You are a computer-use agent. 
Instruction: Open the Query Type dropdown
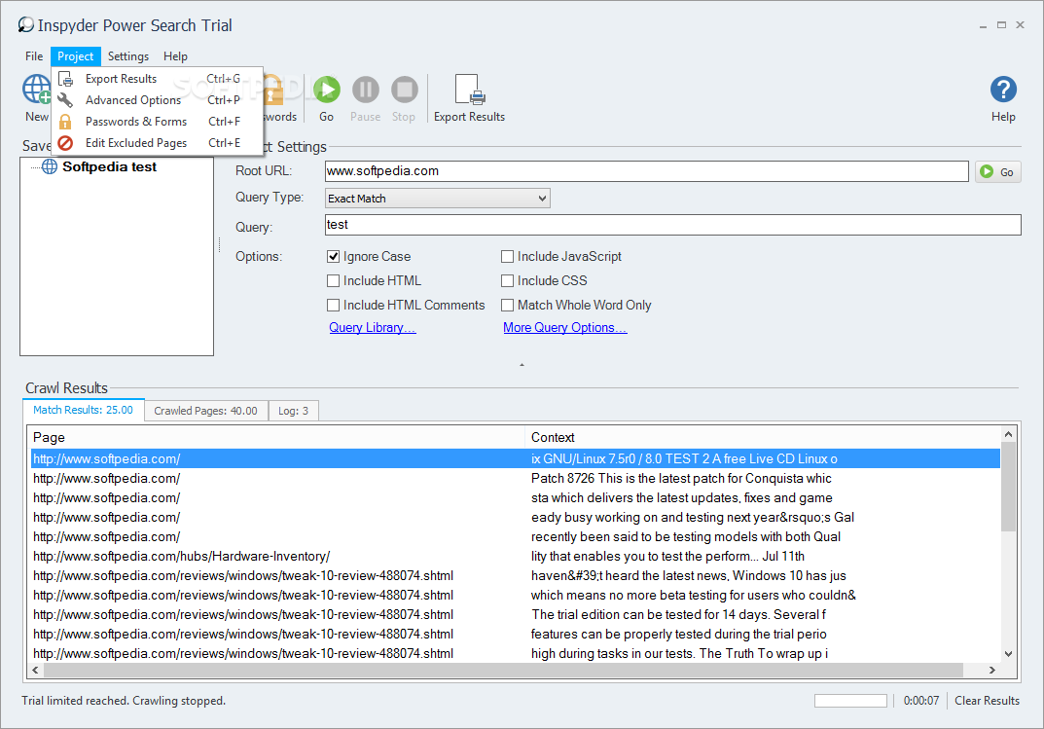[438, 199]
